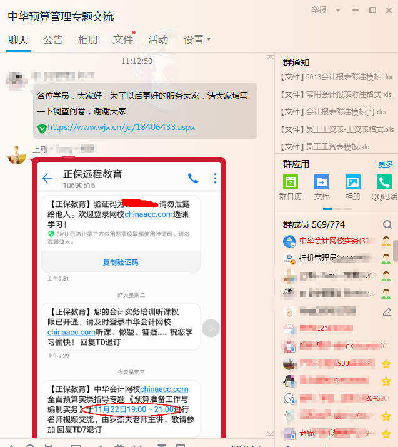Open the 相册 tab
The width and height of the screenshot is (398, 447).
pos(88,39)
